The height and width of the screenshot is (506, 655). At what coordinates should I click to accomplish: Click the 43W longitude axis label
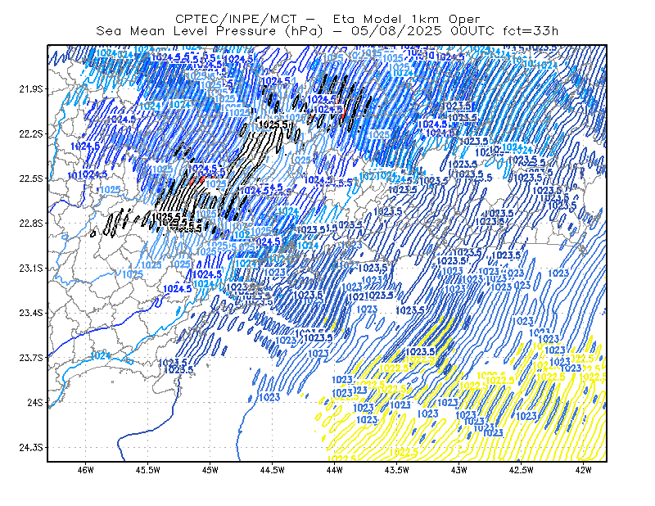(459, 470)
